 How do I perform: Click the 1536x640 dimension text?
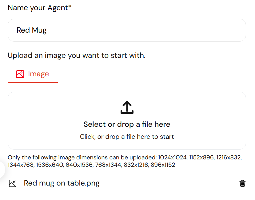click(50, 165)
